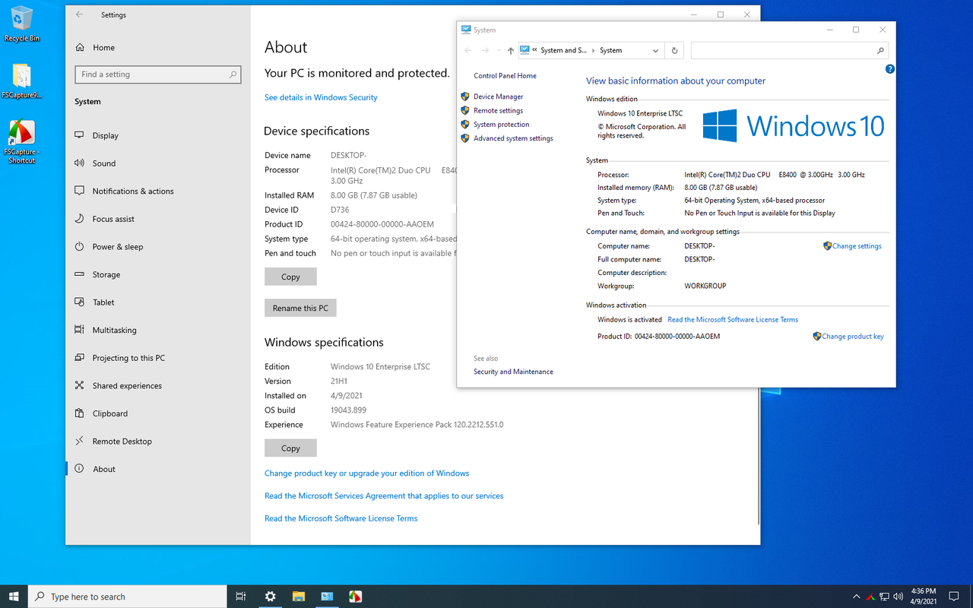Click Back arrow in System window

click(x=468, y=51)
